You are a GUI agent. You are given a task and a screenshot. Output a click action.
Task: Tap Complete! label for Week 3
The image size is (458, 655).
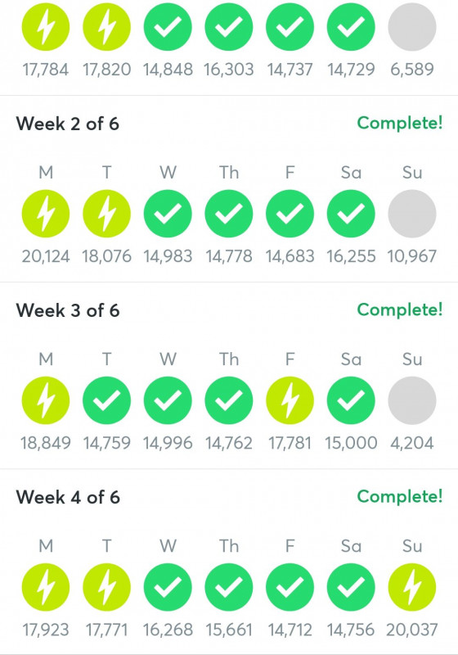coord(400,309)
